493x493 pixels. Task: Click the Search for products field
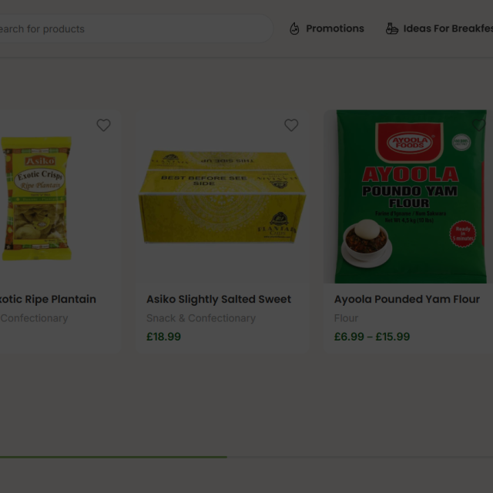tap(136, 29)
